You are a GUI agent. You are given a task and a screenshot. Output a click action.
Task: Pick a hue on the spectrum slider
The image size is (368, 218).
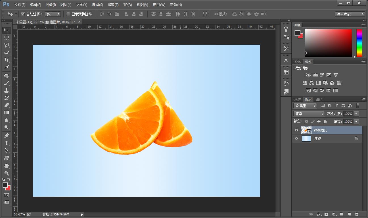pyautogui.click(x=359, y=43)
